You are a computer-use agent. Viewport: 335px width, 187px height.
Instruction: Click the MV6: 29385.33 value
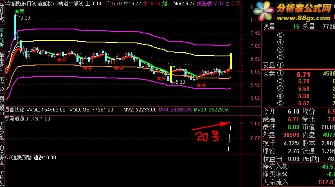pyautogui.click(x=175, y=110)
